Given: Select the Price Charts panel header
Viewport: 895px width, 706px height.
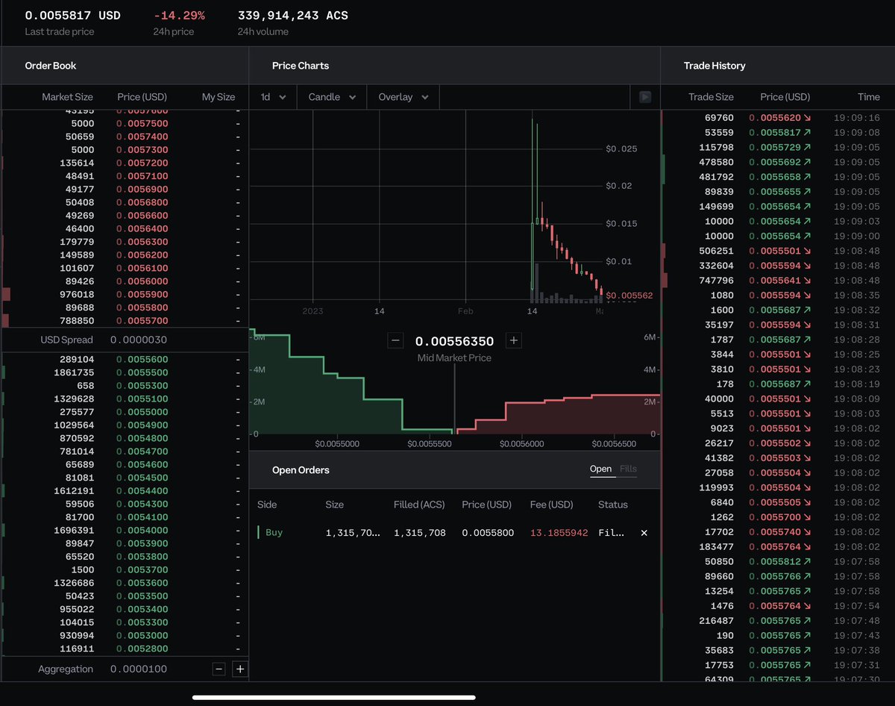Looking at the screenshot, I should click(x=301, y=66).
